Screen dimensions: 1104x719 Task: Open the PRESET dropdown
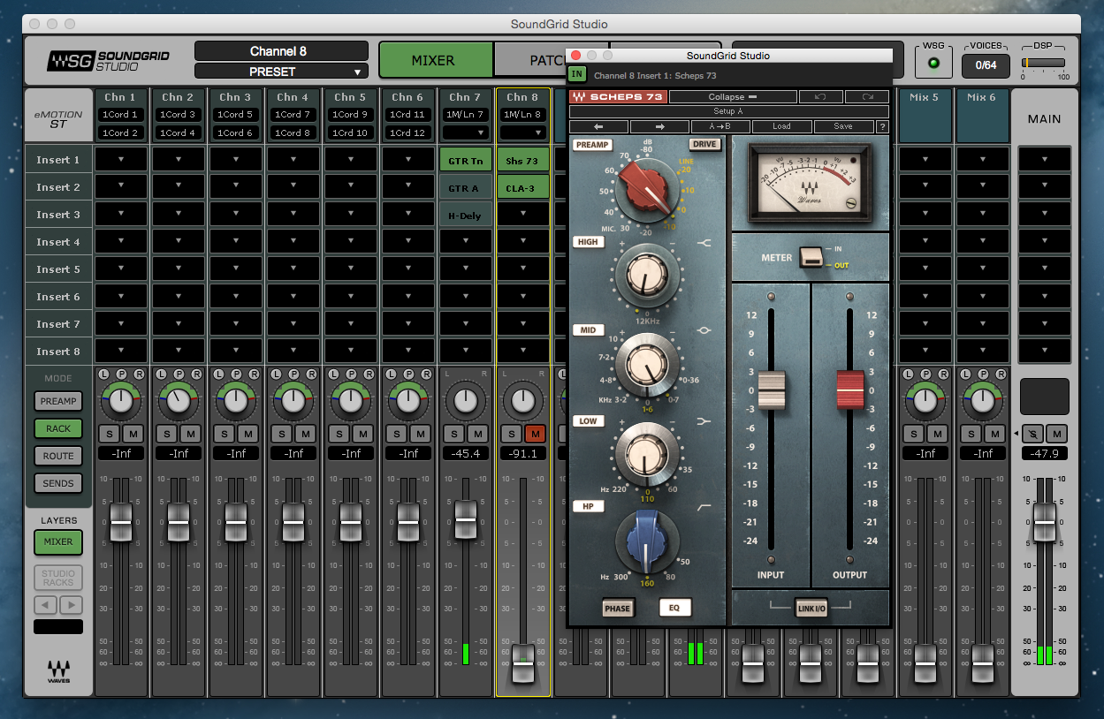pos(281,72)
